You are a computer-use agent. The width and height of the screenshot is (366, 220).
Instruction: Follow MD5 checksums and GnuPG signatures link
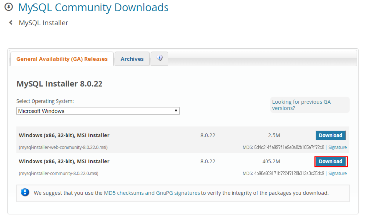(x=152, y=193)
